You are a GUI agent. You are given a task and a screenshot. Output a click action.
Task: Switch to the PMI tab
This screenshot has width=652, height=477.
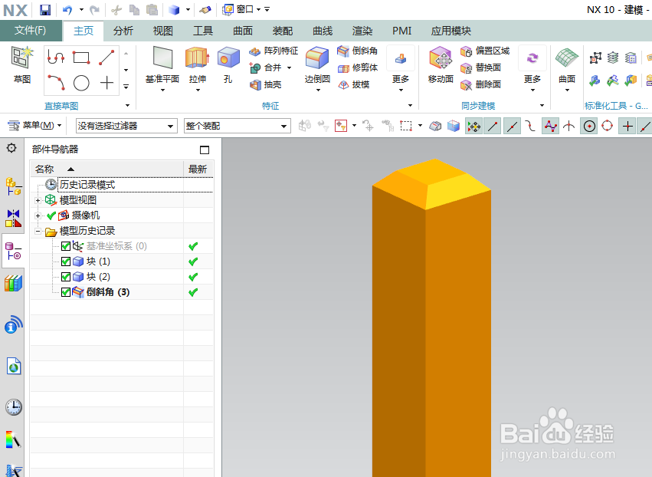coord(401,31)
